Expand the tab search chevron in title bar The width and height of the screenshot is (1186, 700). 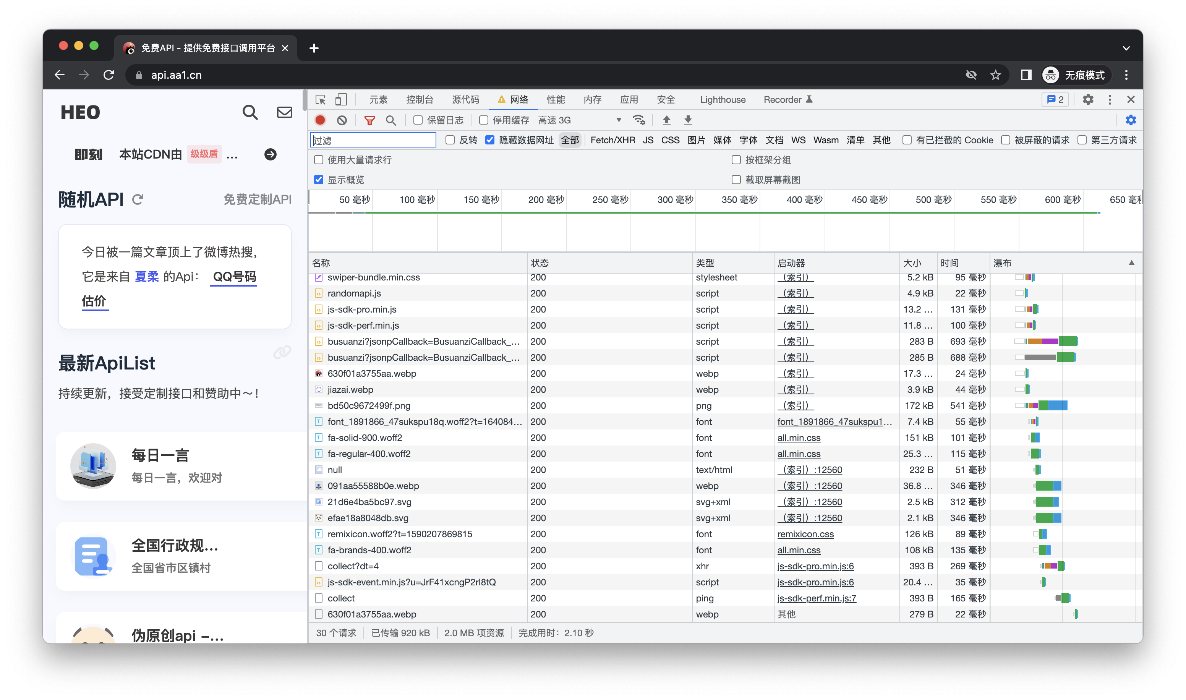tap(1126, 48)
